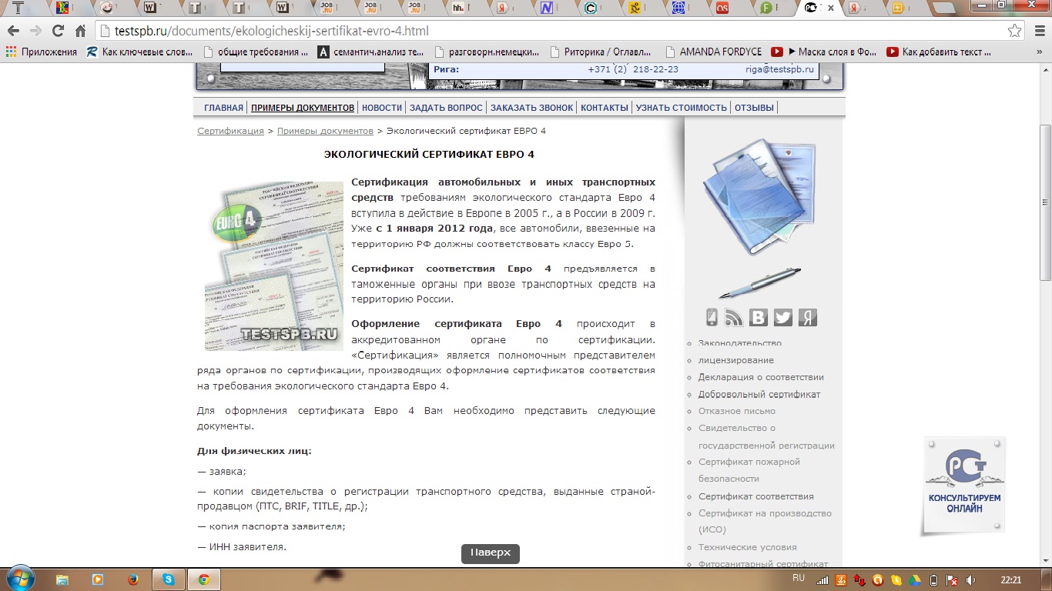1052x591 pixels.
Task: Open the Yandex social icon
Action: pyautogui.click(x=807, y=317)
